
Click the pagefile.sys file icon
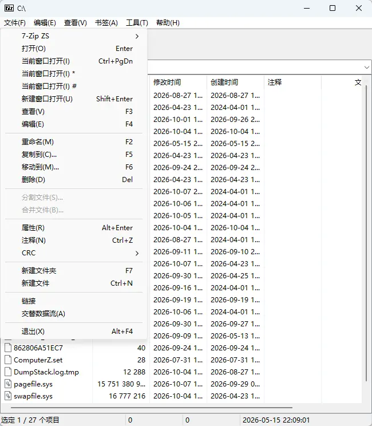coord(8,384)
